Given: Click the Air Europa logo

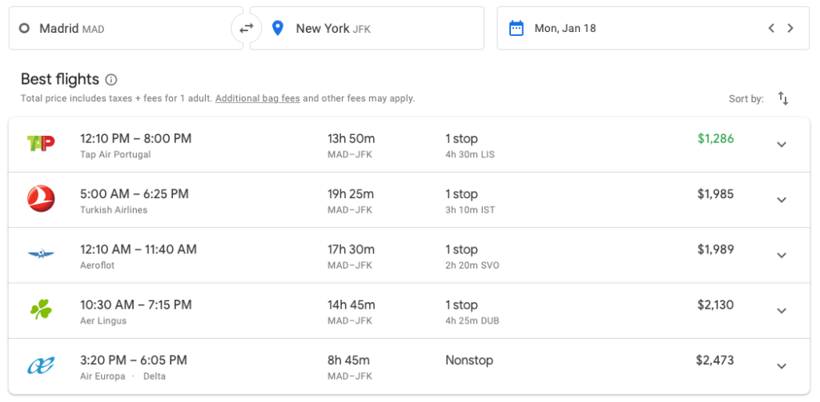Looking at the screenshot, I should point(41,365).
